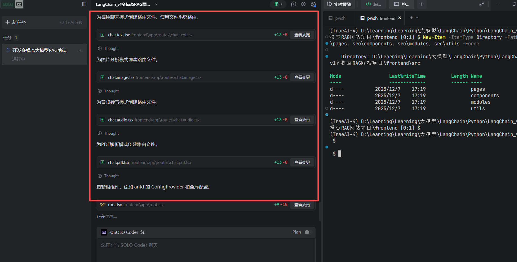517x262 pixels.
Task: Expand the Thought below chat.text.tsx
Action: point(108,48)
